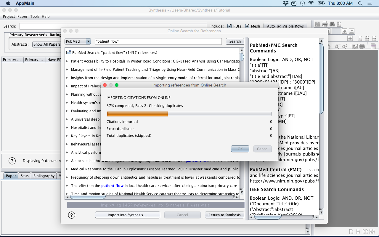Click the plus zoom-in icon

[x=350, y=38]
